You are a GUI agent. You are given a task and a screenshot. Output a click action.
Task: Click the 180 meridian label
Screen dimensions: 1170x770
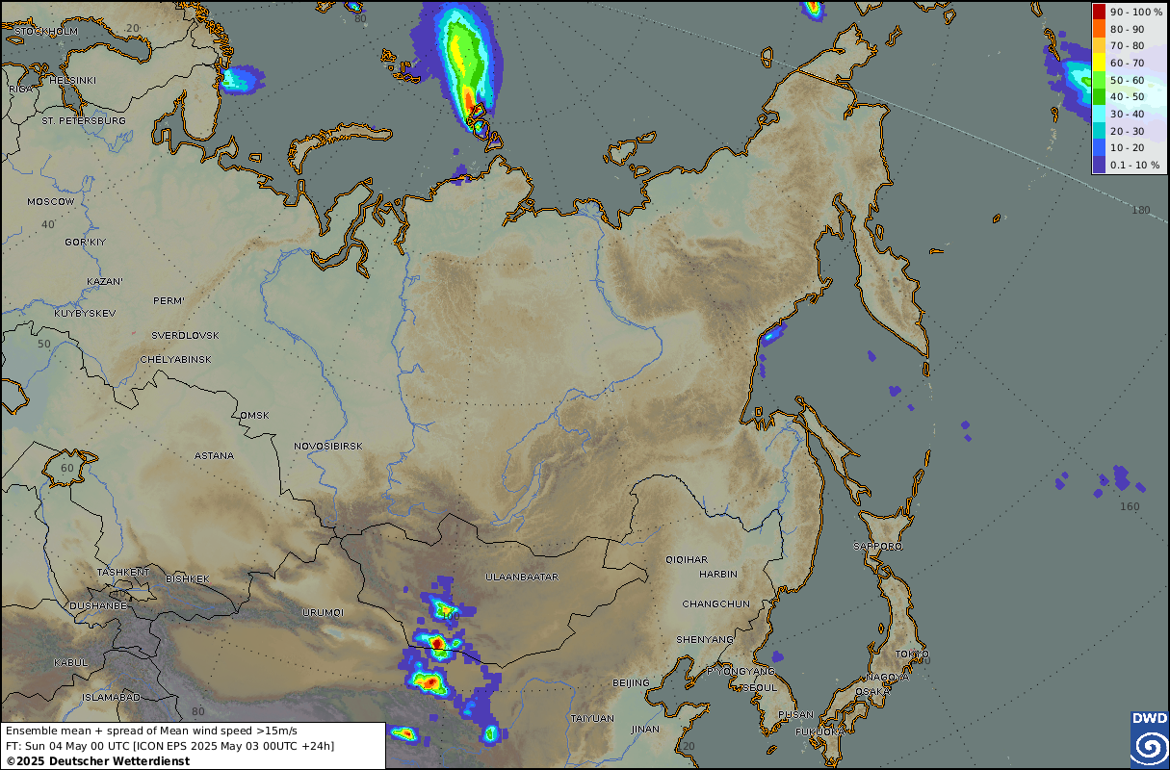pos(1141,210)
